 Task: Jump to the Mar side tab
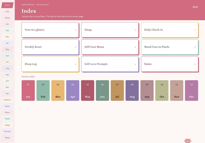point(7,37)
